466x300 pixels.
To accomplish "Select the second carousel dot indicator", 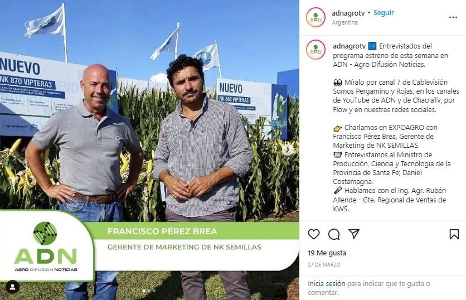I will [149, 291].
